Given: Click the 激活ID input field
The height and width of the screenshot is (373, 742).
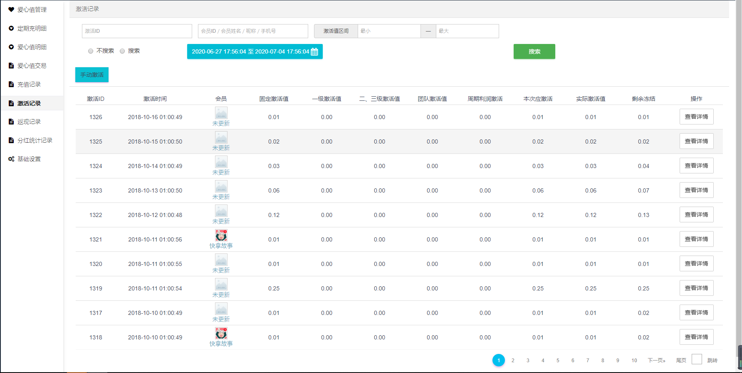Looking at the screenshot, I should coord(137,31).
